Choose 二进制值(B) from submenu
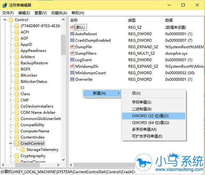Viewport: 205px width, 175px height. [154, 109]
